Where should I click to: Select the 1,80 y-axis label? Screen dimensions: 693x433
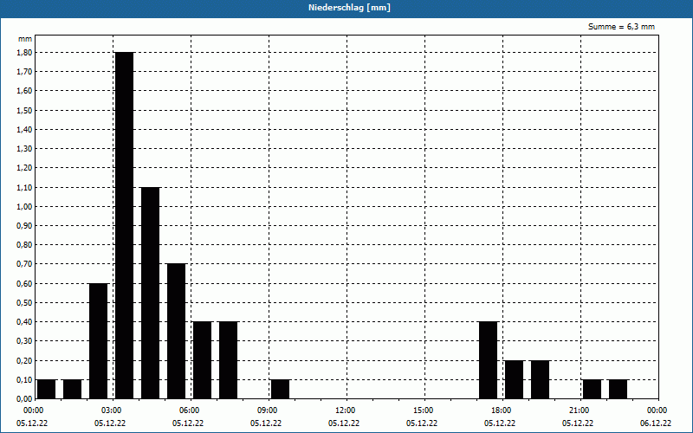(24, 52)
